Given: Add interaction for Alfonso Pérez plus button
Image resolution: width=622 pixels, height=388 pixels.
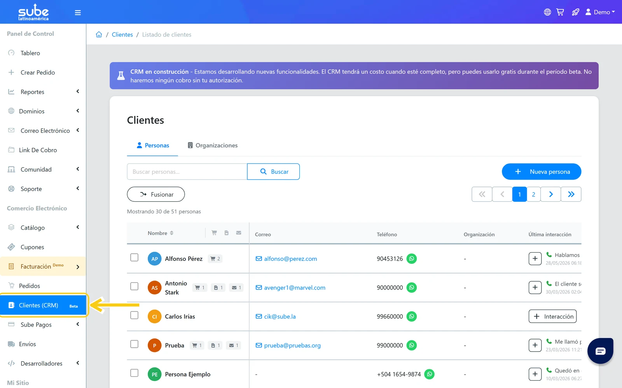Looking at the screenshot, I should (535, 258).
